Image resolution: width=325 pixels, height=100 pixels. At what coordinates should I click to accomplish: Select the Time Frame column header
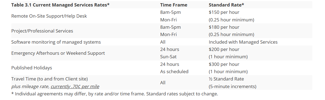tap(174, 5)
